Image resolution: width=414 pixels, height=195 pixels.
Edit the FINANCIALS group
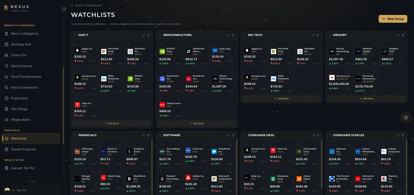[x=144, y=135]
